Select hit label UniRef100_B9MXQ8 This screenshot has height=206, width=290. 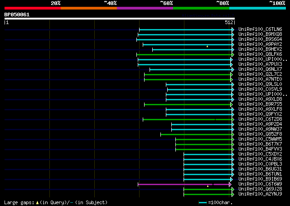pyautogui.click(x=260, y=34)
